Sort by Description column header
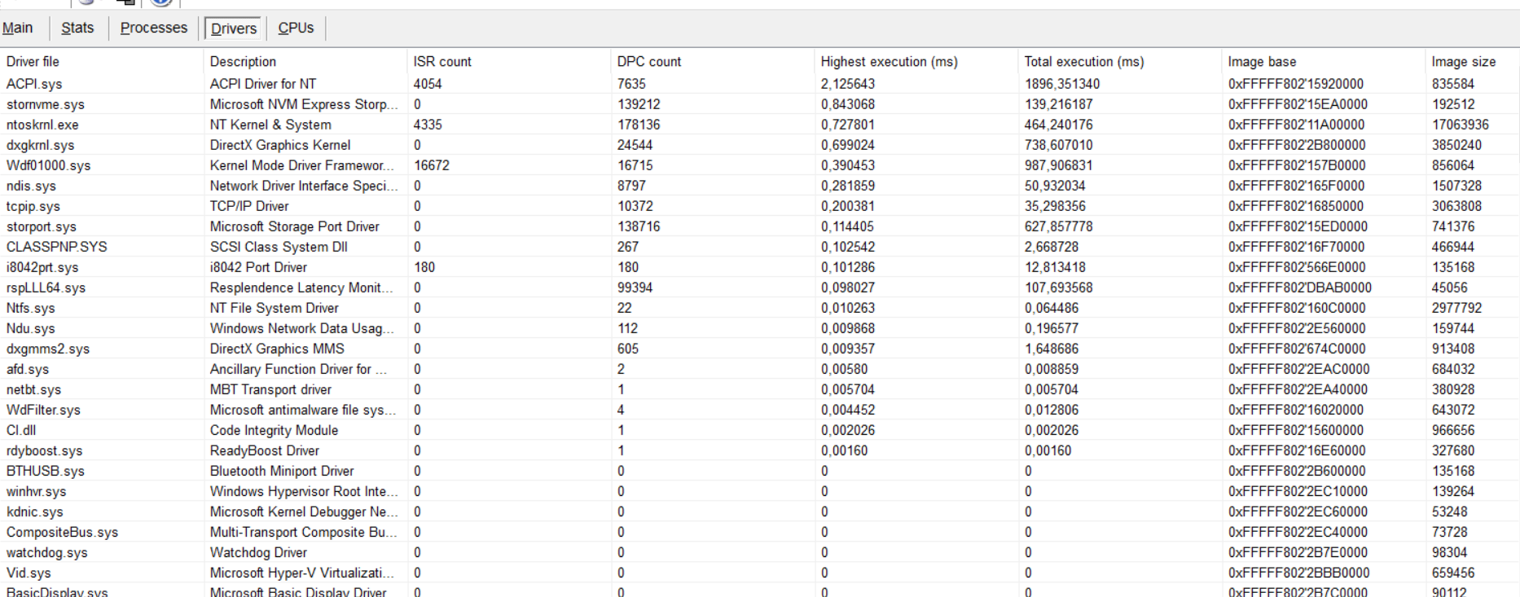Image resolution: width=1520 pixels, height=597 pixels. [x=243, y=62]
